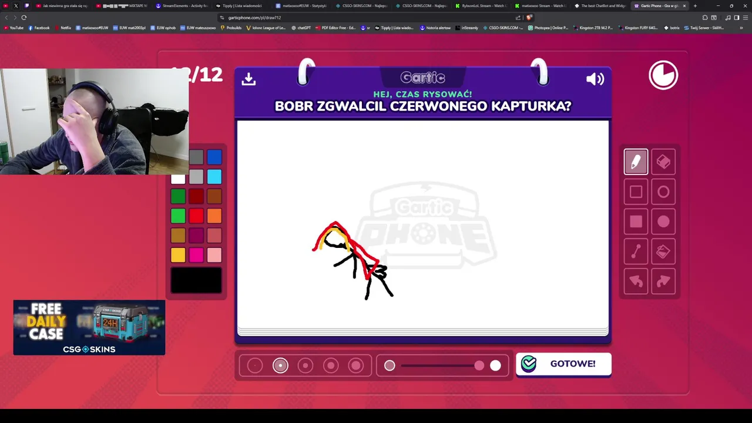
Task: Download the drawing with the arrow icon
Action: tap(249, 79)
